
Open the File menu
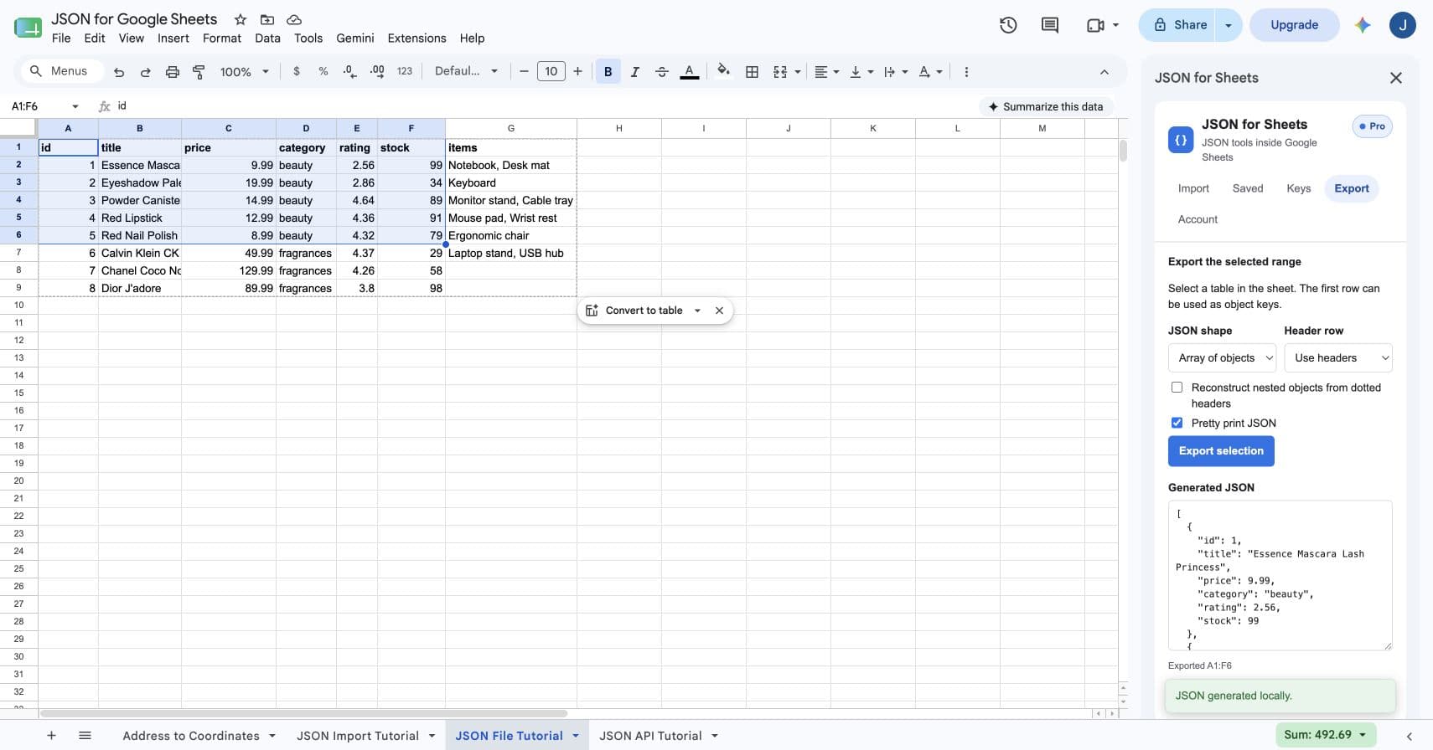[61, 38]
